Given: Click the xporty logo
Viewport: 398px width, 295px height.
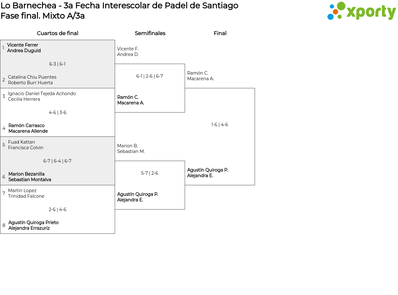Looking at the screenshot, I should pos(361,11).
